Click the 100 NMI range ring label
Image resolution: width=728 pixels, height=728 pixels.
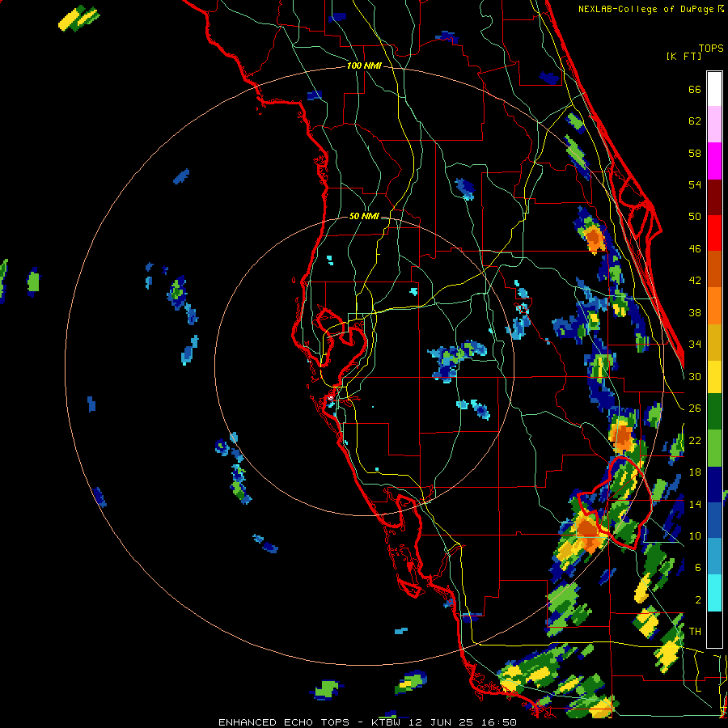pyautogui.click(x=364, y=66)
